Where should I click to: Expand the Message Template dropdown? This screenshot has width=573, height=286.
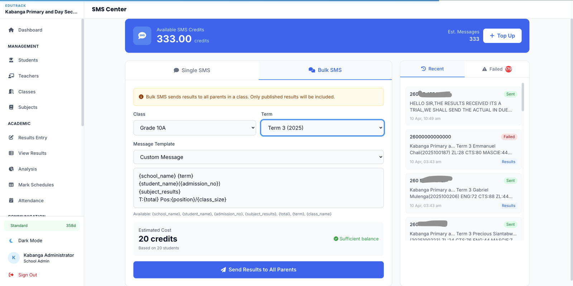[258, 157]
